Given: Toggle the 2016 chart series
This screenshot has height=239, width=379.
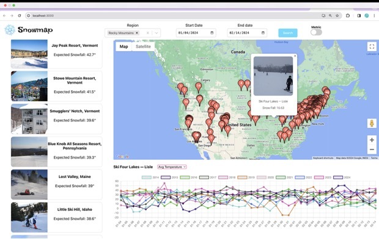Looking at the screenshot, I should coord(188,177).
